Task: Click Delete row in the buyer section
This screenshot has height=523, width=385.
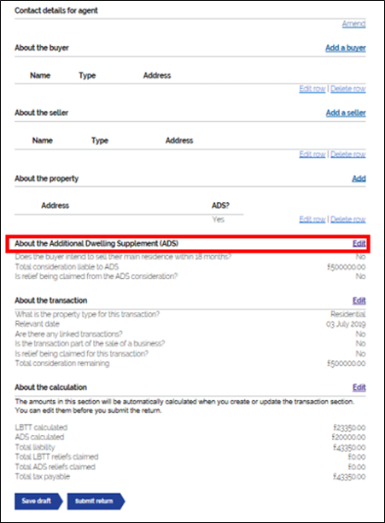Action: point(348,89)
